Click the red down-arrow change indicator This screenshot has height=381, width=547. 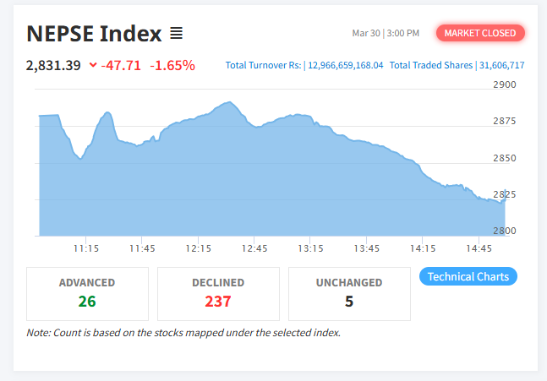point(93,65)
